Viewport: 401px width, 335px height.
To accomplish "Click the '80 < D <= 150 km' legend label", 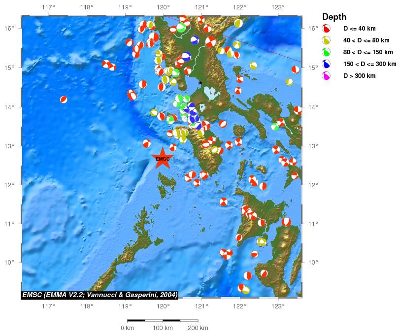I will click(368, 52).
